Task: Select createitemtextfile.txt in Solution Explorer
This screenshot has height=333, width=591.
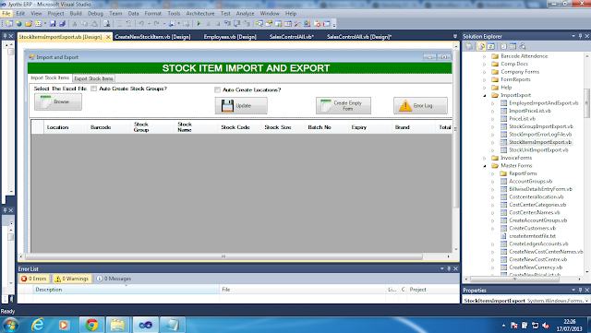Action: [x=532, y=236]
